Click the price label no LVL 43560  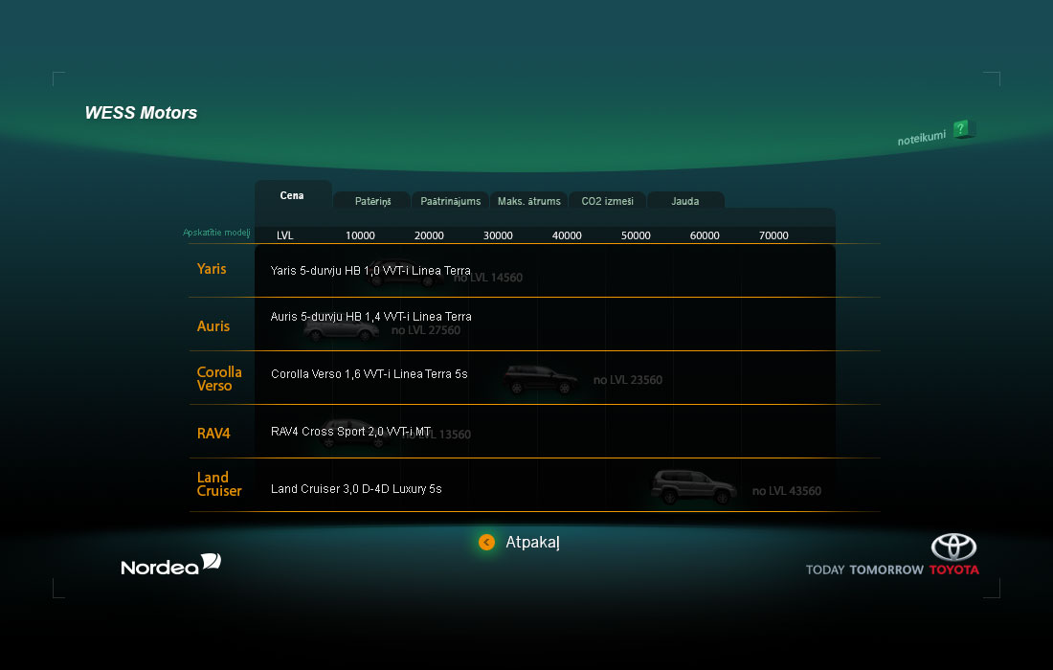pos(786,491)
